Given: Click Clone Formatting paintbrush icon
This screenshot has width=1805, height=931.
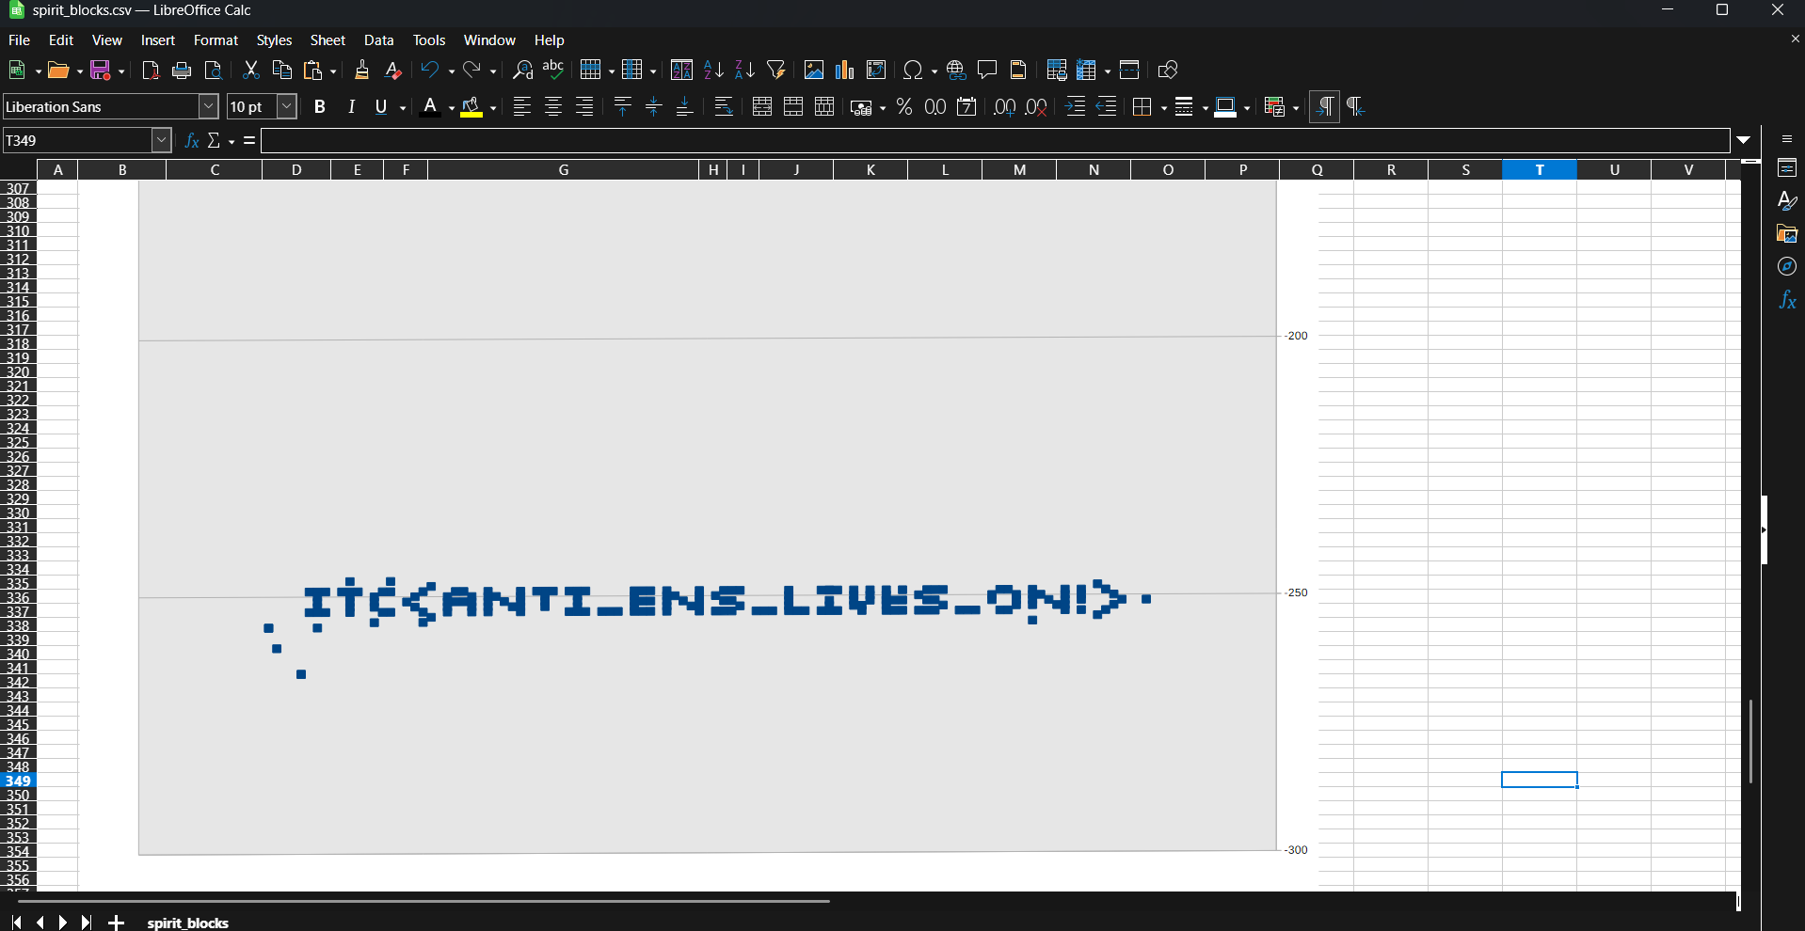Looking at the screenshot, I should (361, 70).
